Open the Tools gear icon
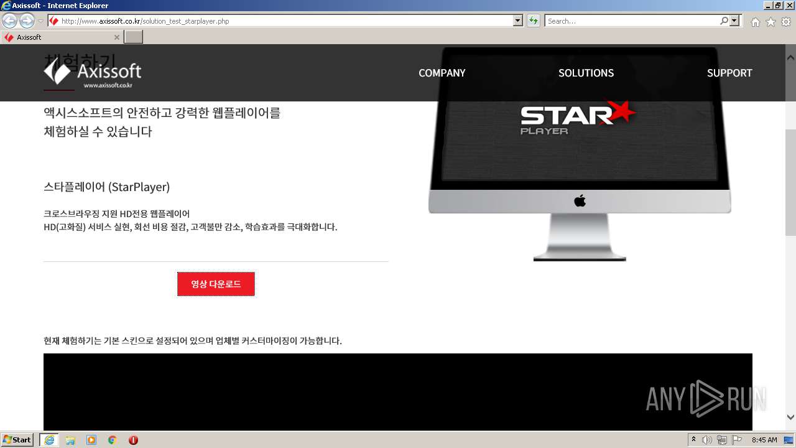 pos(786,22)
